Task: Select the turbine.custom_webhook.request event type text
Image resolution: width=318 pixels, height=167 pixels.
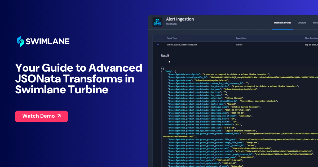Action: [x=182, y=45]
